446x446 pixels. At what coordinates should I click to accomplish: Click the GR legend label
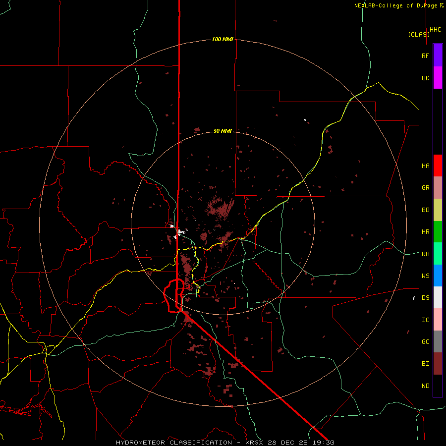click(425, 188)
